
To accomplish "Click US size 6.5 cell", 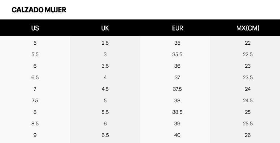I will pyautogui.click(x=35, y=77).
